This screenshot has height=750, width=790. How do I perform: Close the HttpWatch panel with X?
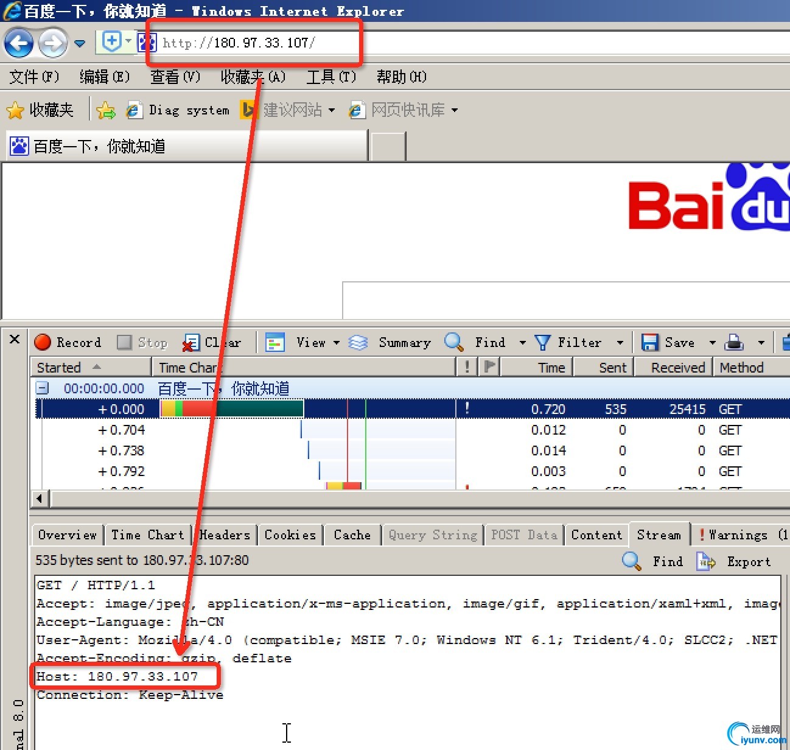pyautogui.click(x=15, y=339)
